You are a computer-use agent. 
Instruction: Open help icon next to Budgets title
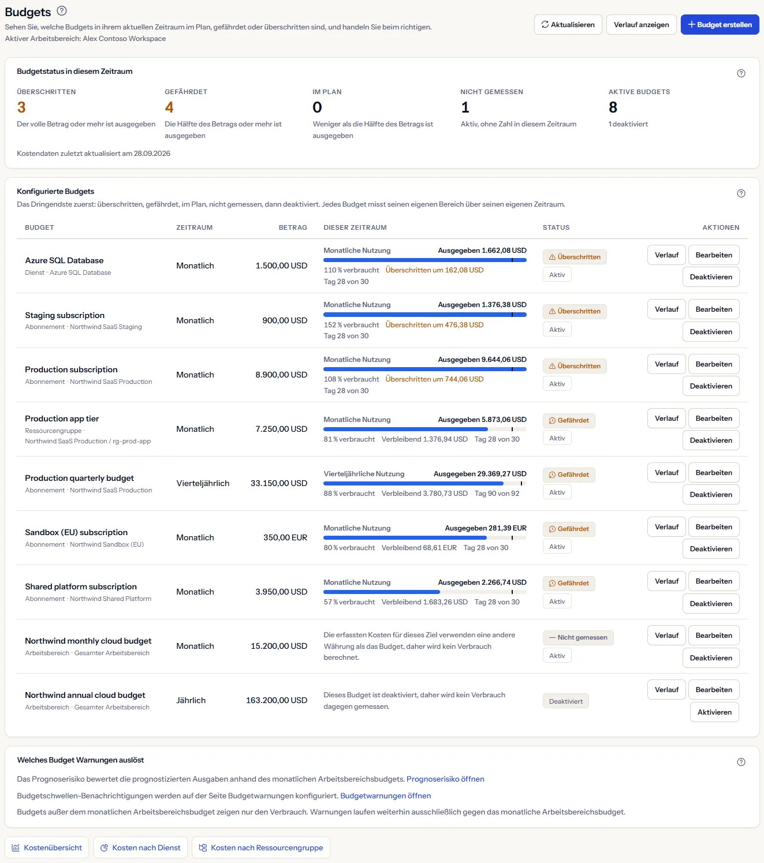[x=62, y=10]
